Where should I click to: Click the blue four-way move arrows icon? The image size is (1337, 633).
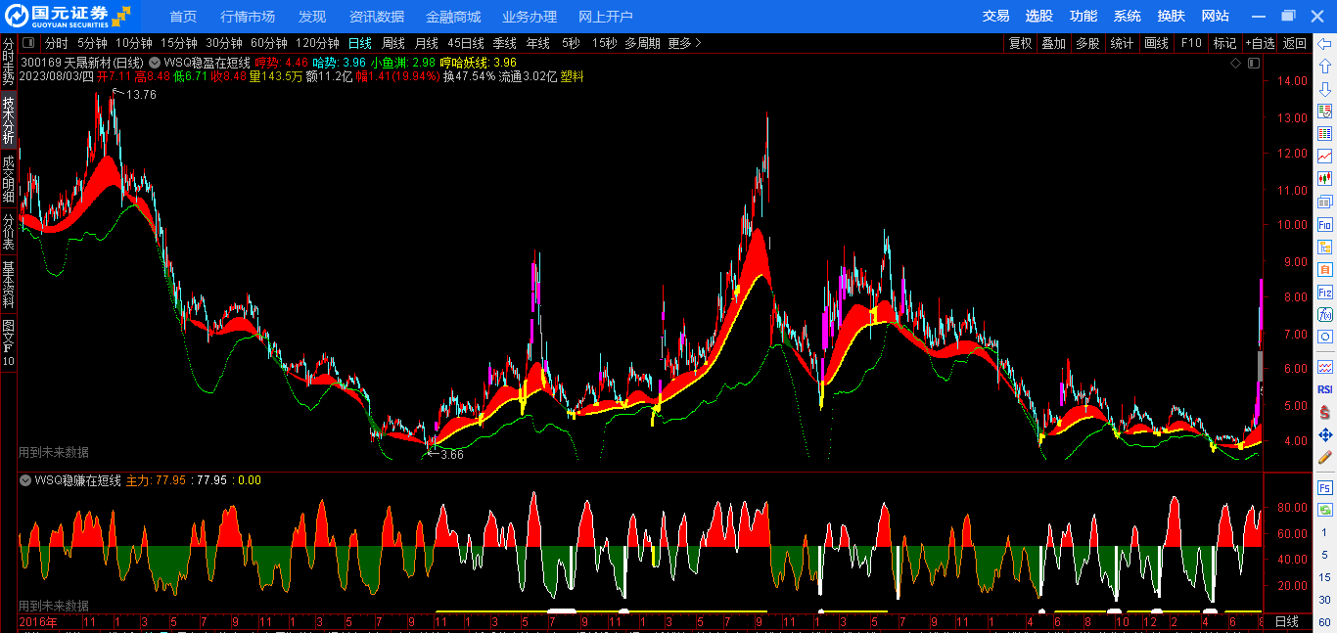pyautogui.click(x=1325, y=434)
